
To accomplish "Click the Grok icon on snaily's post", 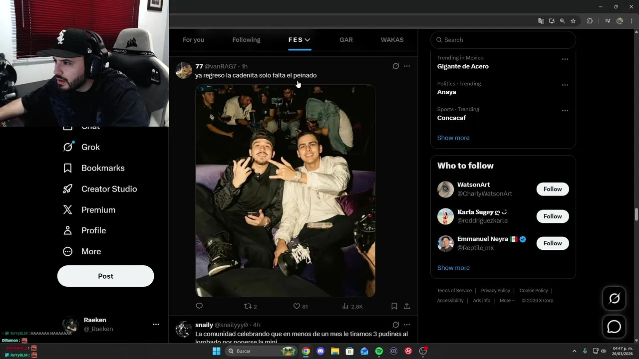I will (396, 325).
